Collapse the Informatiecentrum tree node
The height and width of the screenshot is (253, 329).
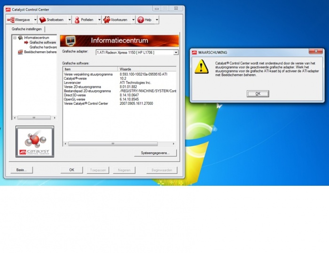[x=15, y=38]
